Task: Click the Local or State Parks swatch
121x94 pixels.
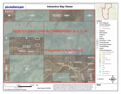Action: pyautogui.click(x=100, y=60)
